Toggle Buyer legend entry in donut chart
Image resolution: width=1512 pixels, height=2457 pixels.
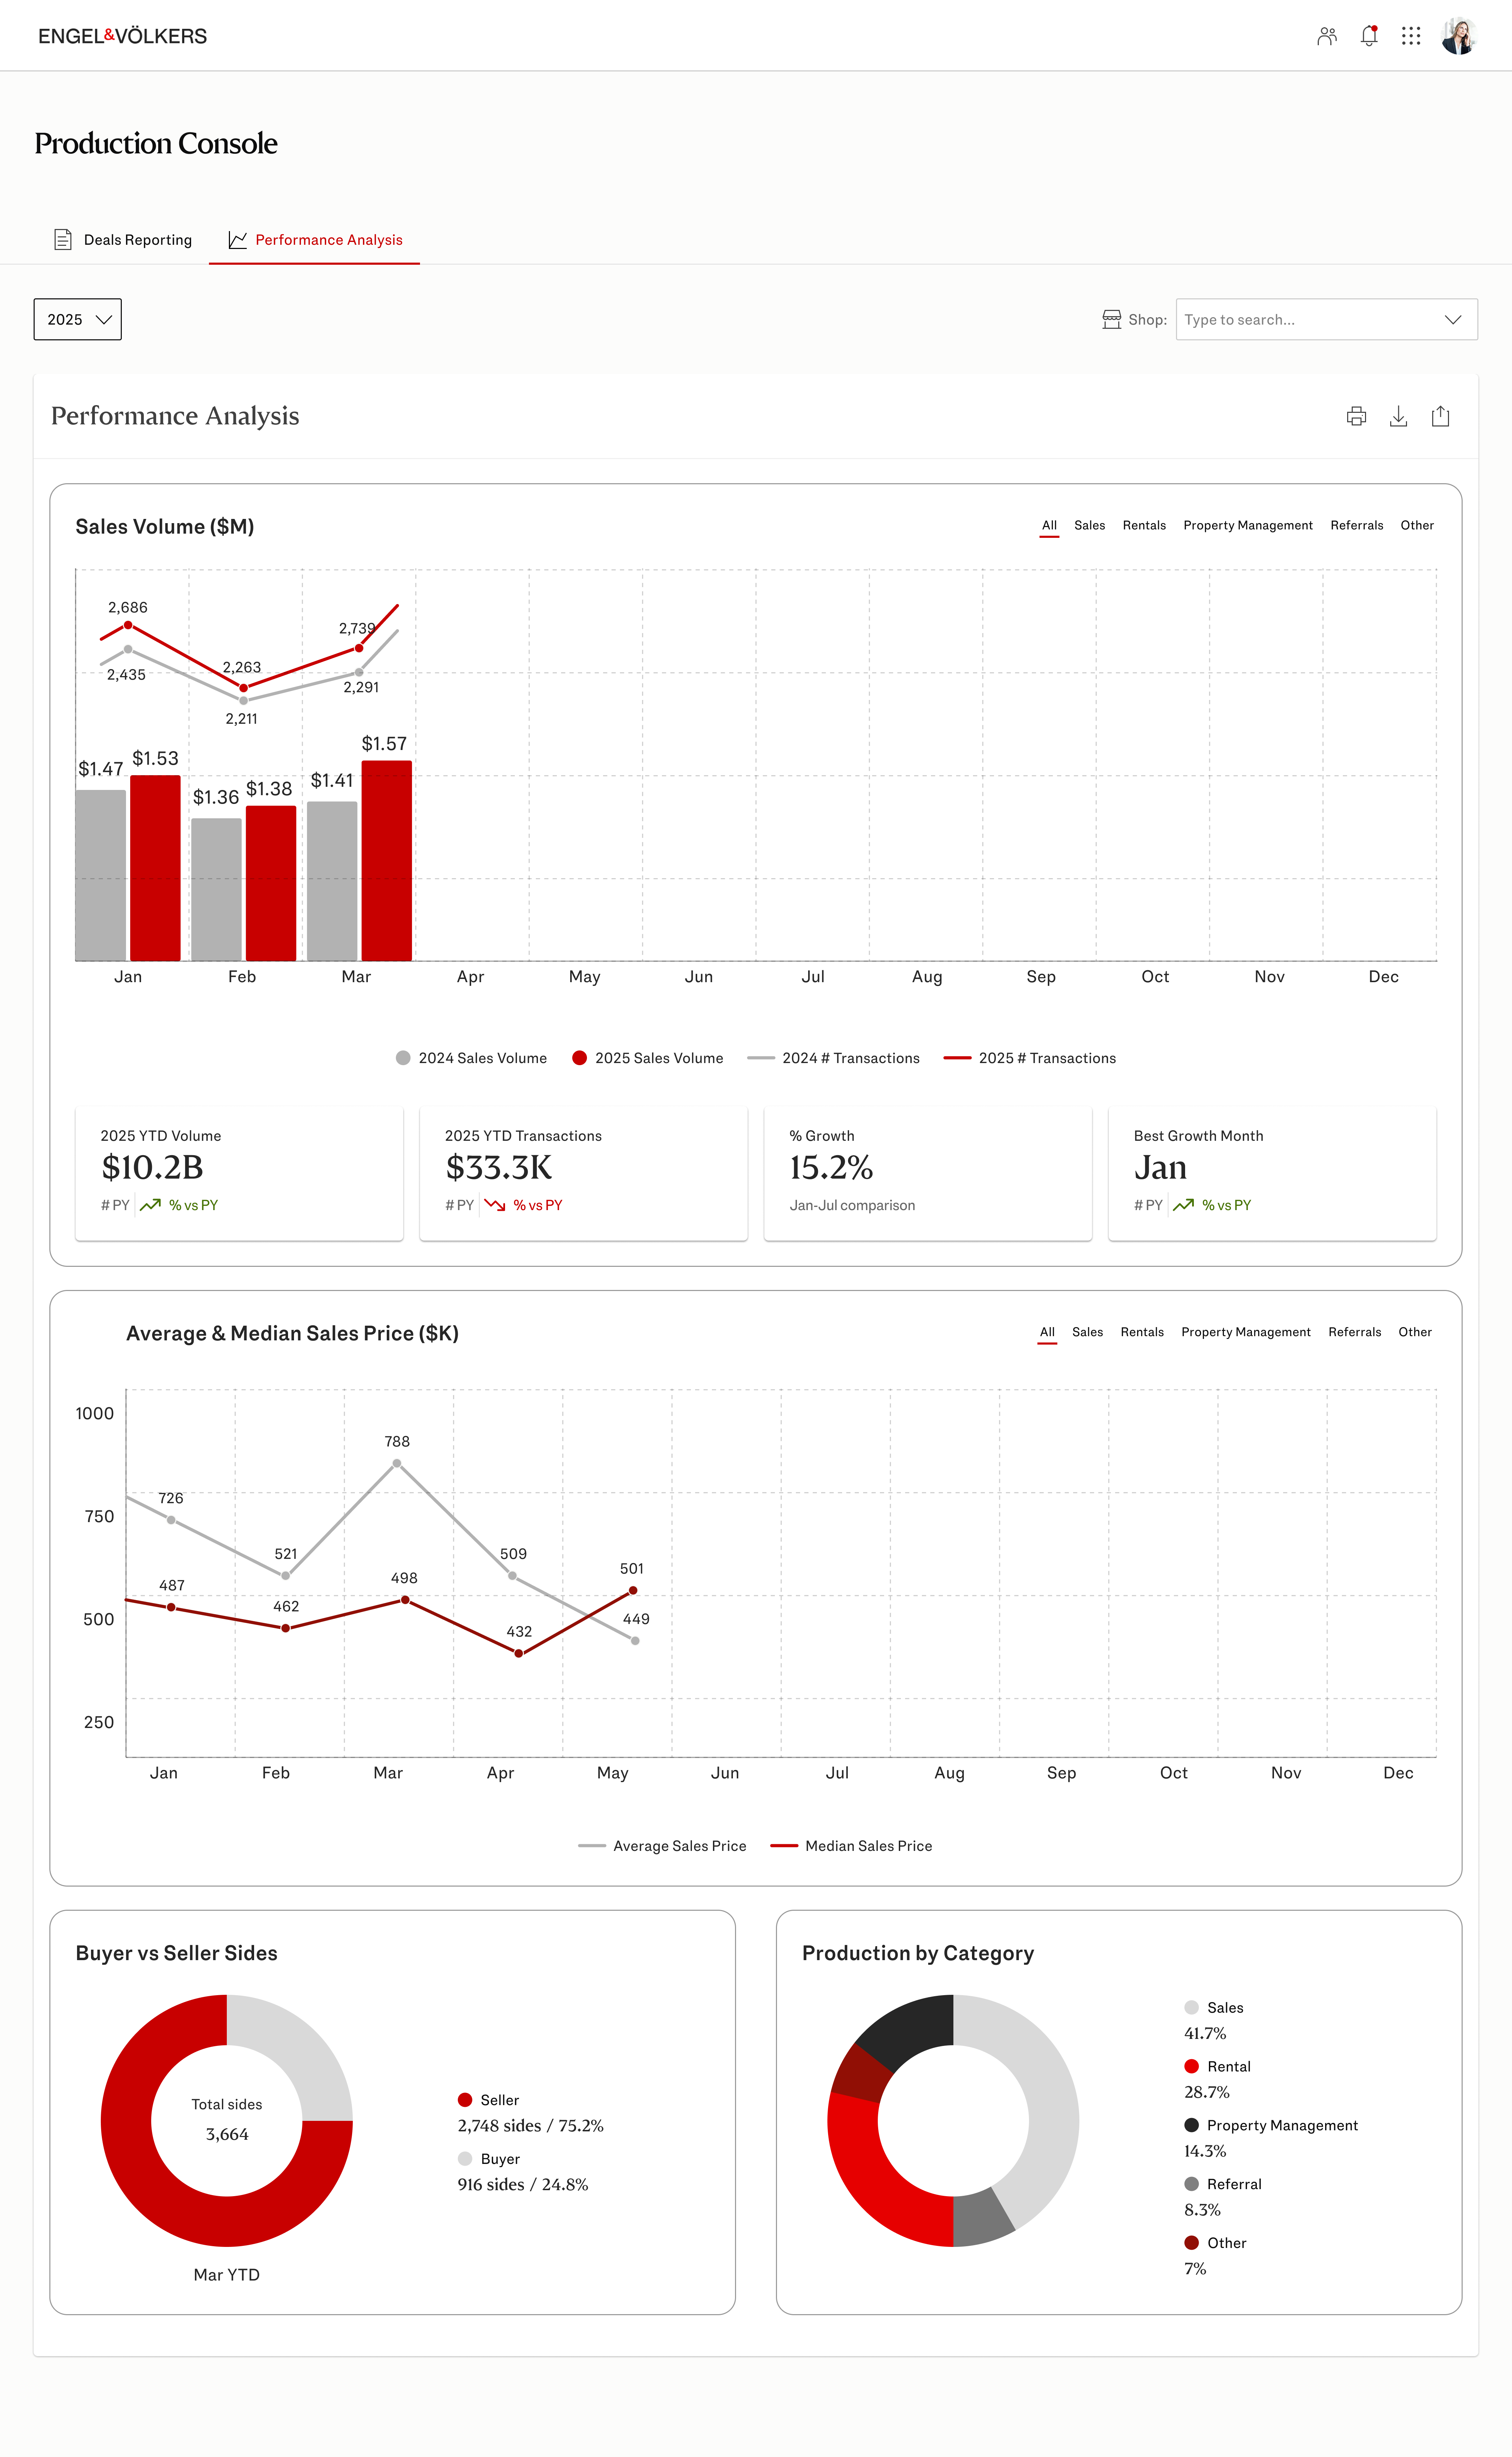(489, 2159)
